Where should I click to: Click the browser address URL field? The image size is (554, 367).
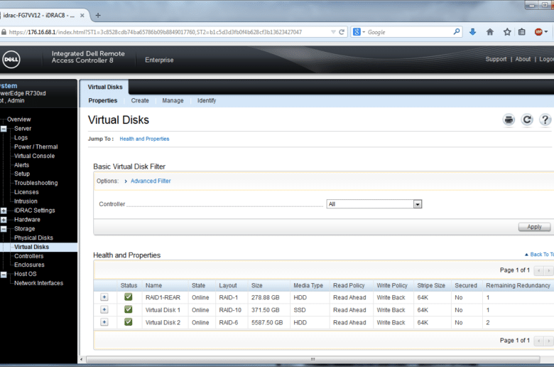(x=168, y=32)
